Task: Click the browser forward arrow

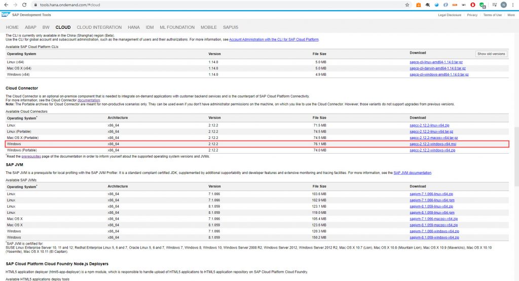Action: pos(15,5)
